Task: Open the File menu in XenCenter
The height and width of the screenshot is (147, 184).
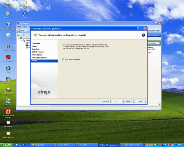Action: (x=19, y=27)
